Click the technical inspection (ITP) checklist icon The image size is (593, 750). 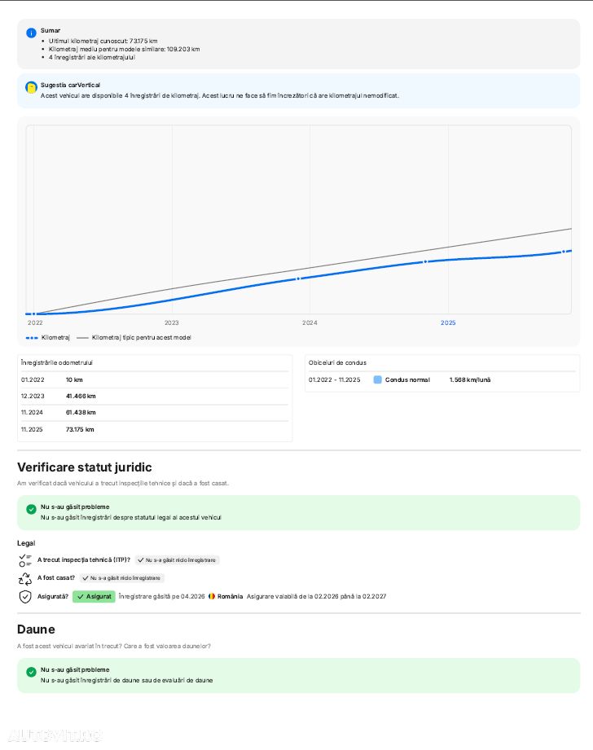(24, 559)
